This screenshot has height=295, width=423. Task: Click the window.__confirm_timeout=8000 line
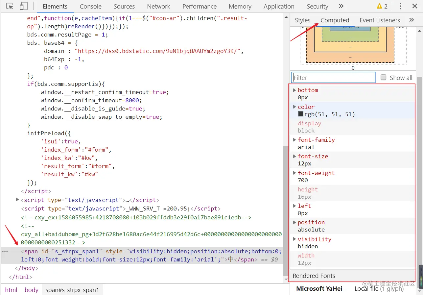(91, 100)
